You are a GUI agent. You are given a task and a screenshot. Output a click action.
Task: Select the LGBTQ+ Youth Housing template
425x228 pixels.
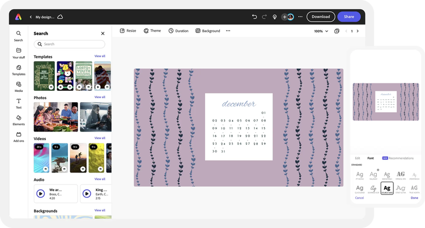click(84, 76)
